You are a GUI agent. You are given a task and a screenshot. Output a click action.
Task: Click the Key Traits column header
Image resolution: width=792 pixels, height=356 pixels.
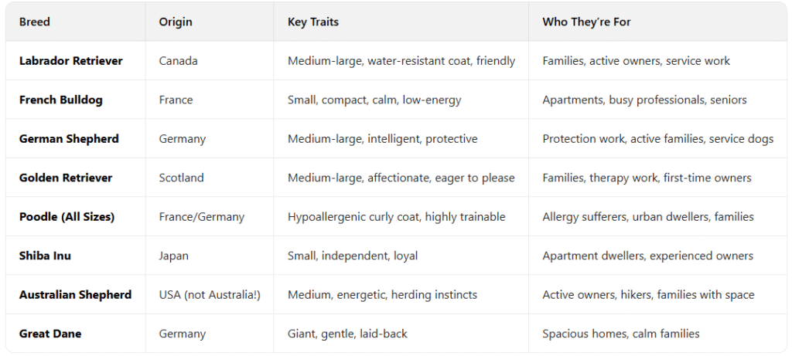(313, 22)
